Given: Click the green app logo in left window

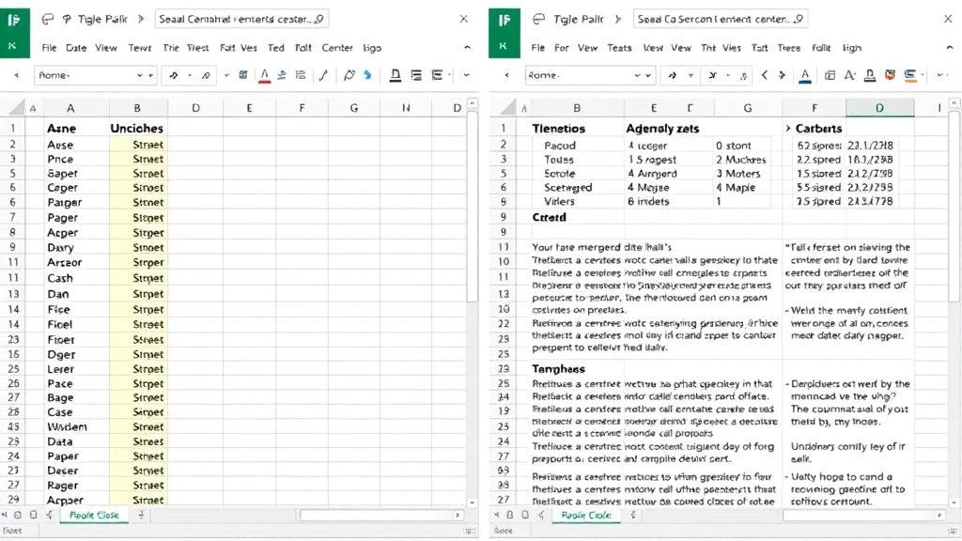Looking at the screenshot, I should [x=16, y=19].
